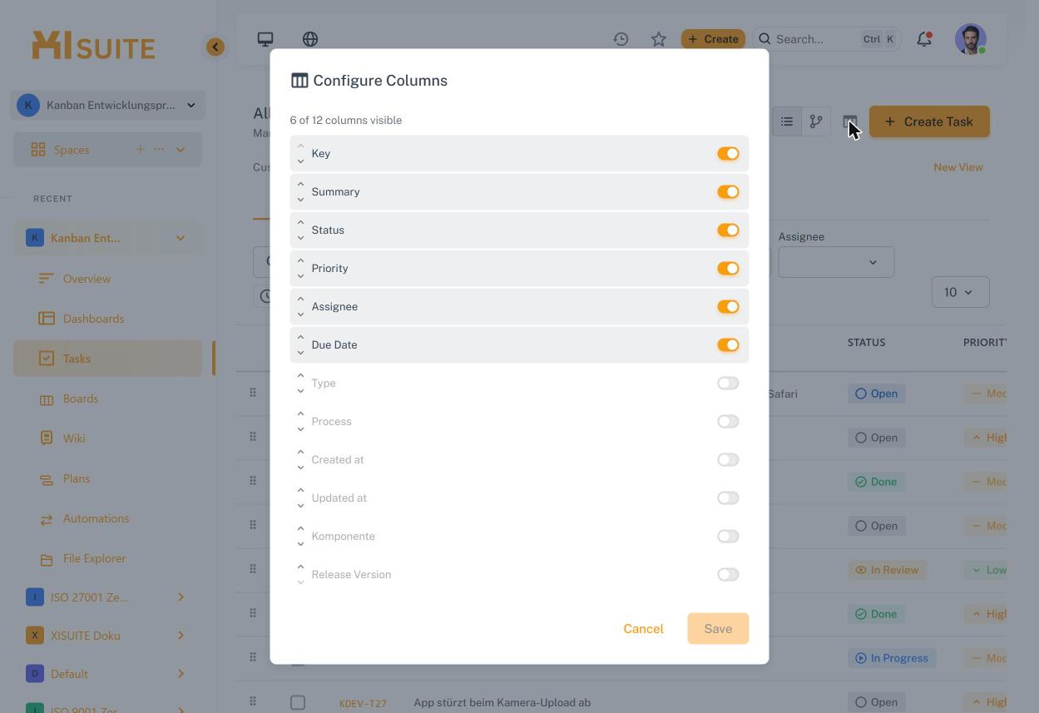This screenshot has height=713, width=1039.
Task: Open the Assignee filter dropdown
Action: point(836,262)
